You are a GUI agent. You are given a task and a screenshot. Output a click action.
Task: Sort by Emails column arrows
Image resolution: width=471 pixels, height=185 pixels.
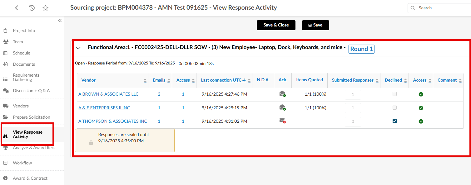point(169,81)
